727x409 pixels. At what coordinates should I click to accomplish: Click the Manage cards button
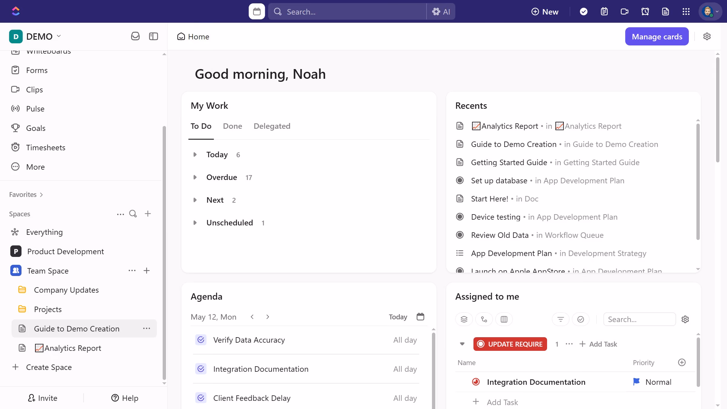click(x=657, y=36)
